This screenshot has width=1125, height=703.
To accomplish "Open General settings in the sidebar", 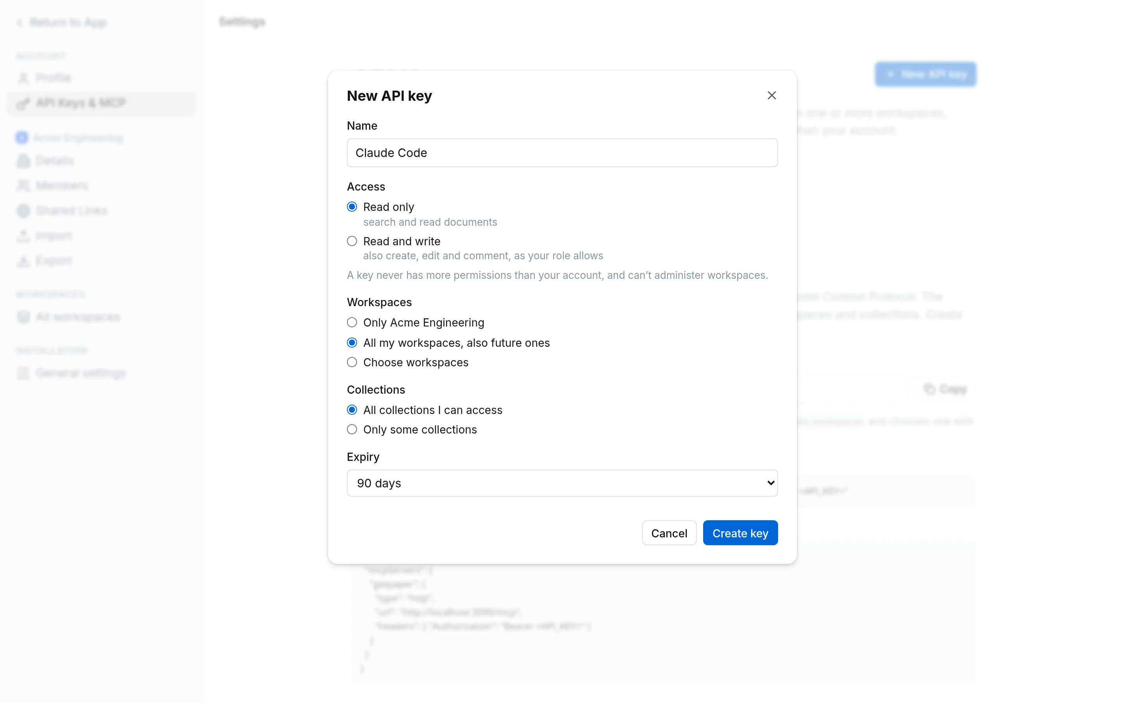I will [101, 373].
